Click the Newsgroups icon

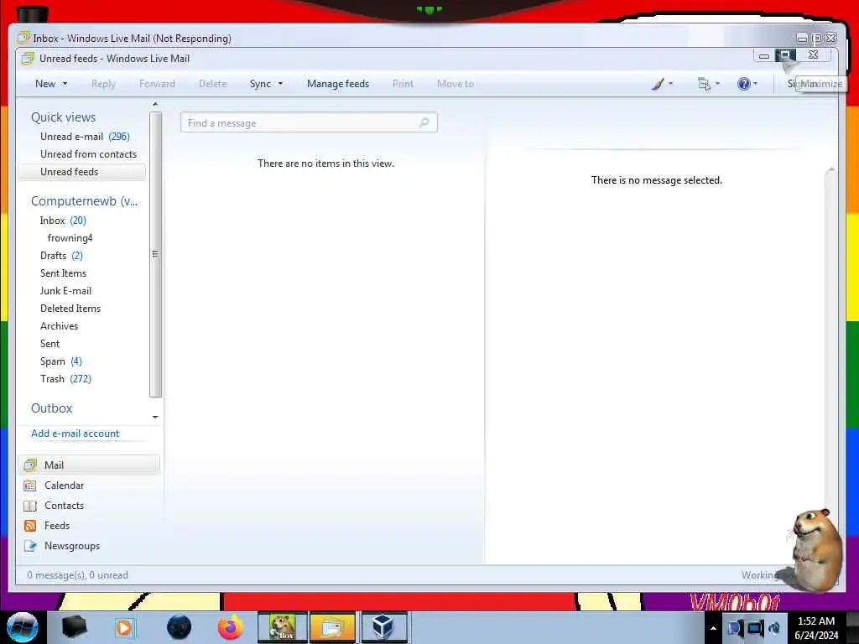pyautogui.click(x=30, y=546)
